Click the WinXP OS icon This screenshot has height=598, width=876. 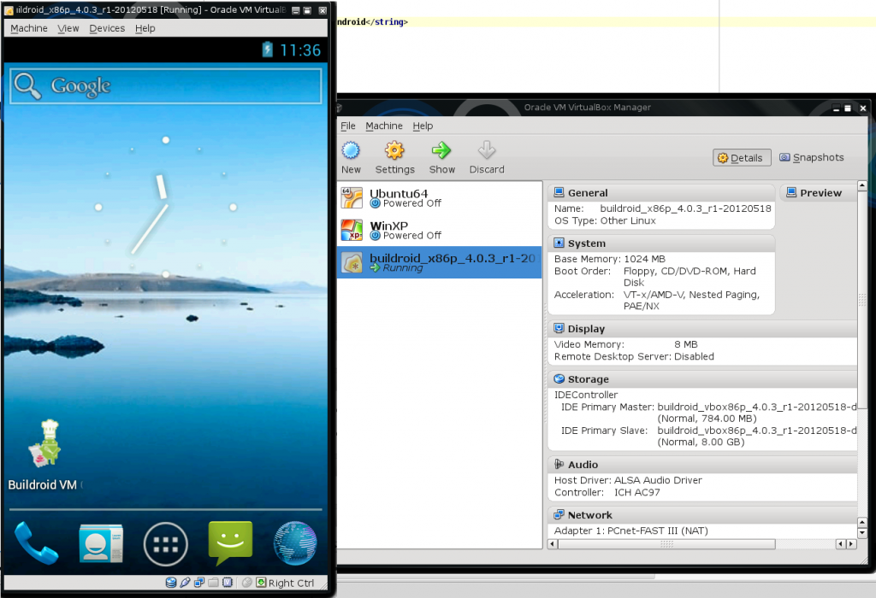point(352,230)
